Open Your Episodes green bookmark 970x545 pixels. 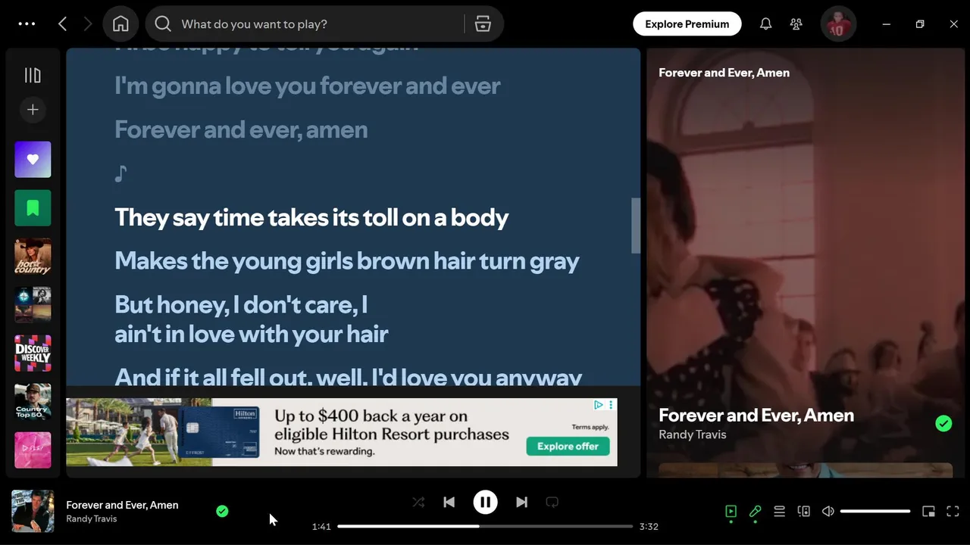pyautogui.click(x=33, y=208)
